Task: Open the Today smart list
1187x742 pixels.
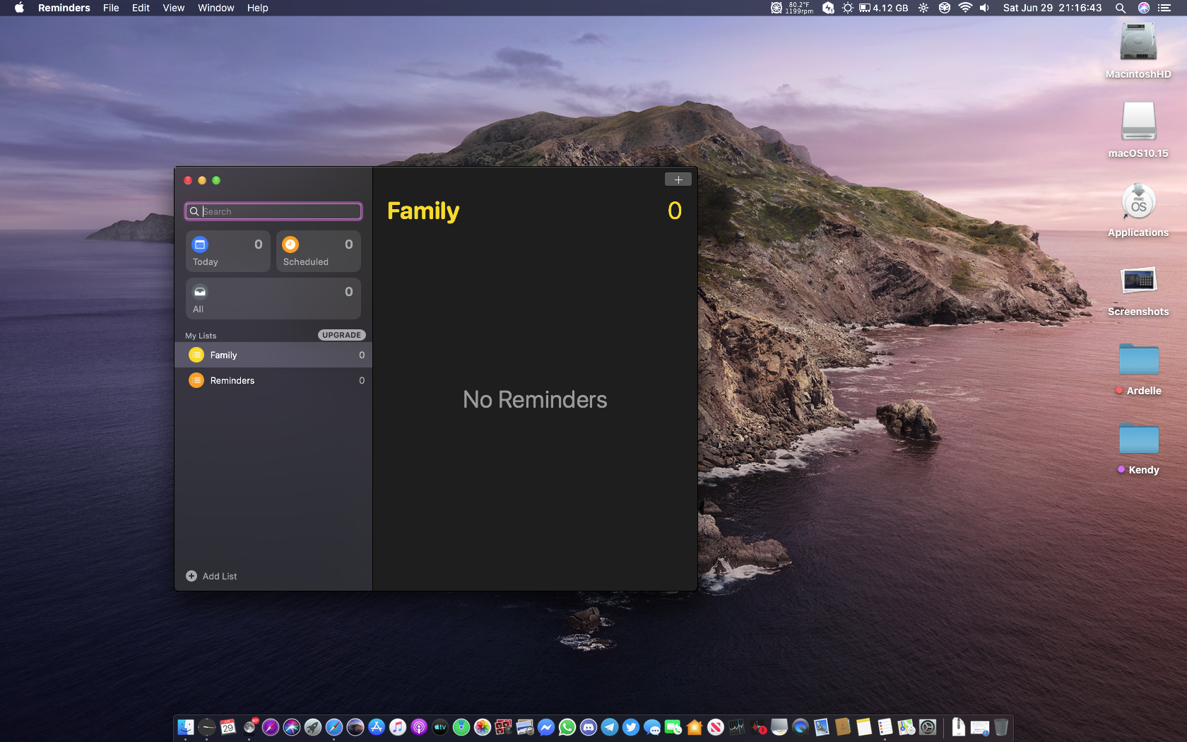Action: point(228,252)
